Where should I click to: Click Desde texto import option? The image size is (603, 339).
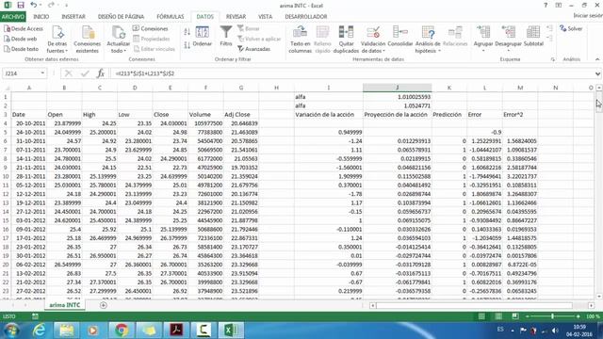[21, 49]
